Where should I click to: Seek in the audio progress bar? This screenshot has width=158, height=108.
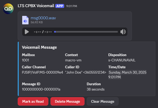click(86, 32)
